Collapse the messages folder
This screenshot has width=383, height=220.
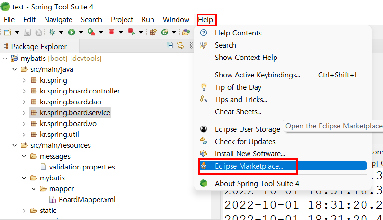click(x=24, y=156)
